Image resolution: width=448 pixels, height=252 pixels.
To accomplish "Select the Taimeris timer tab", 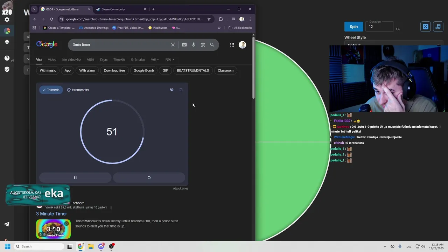I will [x=51, y=90].
